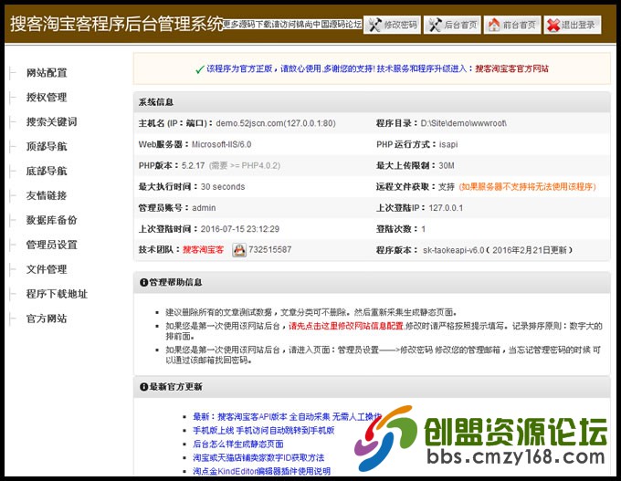The height and width of the screenshot is (481, 621).
Task: Click the 后台首页 tools icon
Action: [435, 25]
